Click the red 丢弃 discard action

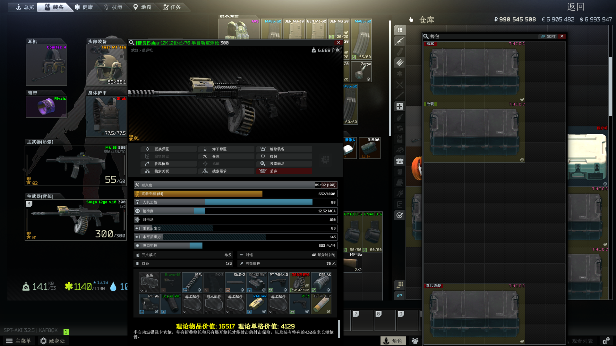click(284, 171)
